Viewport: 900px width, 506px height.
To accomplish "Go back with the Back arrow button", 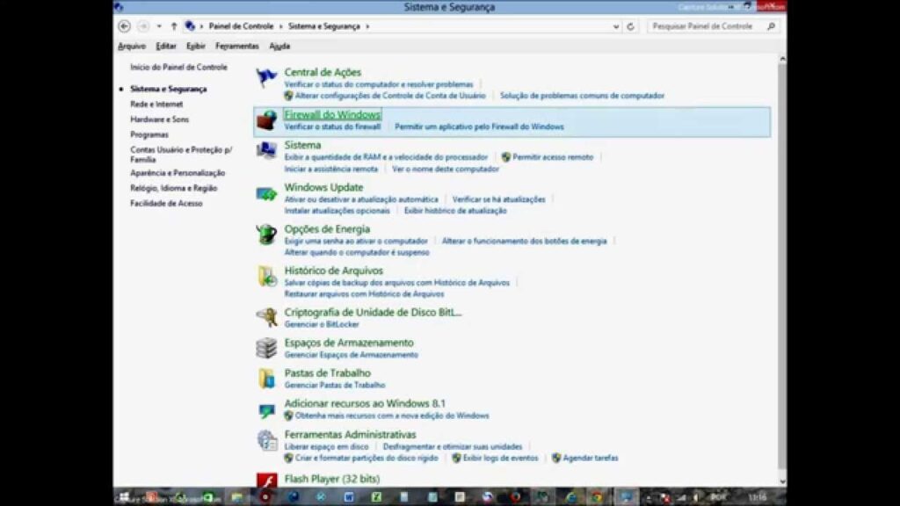I will (x=124, y=25).
